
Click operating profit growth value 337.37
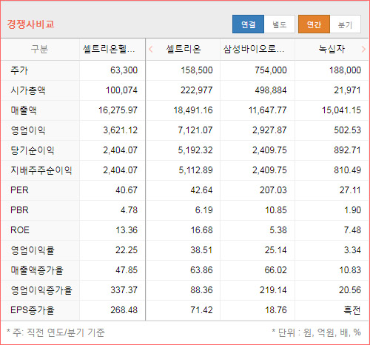click(124, 290)
